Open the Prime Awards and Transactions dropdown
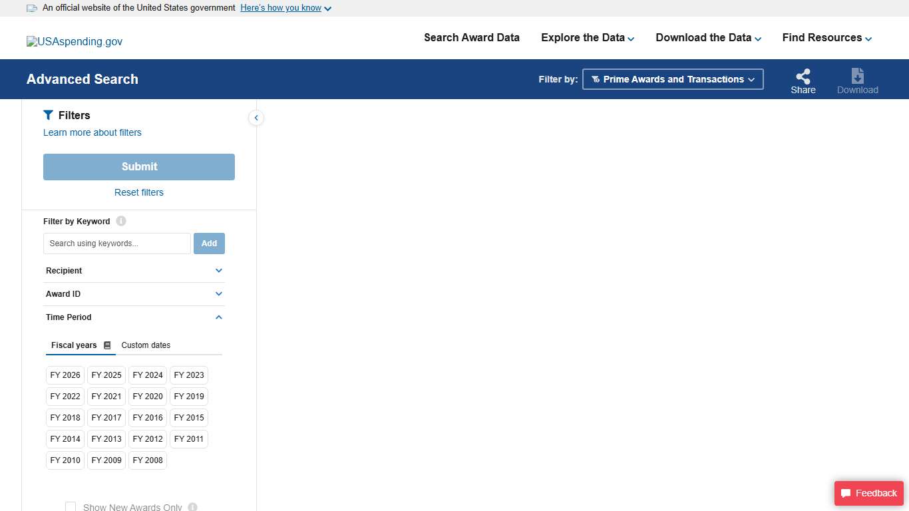The width and height of the screenshot is (909, 511). [x=673, y=79]
